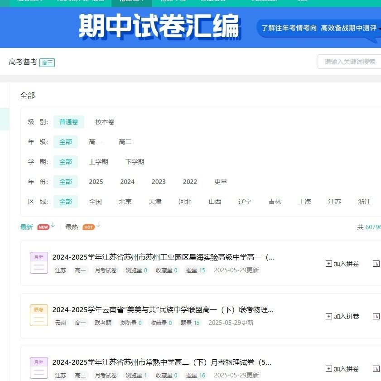Viewport: 381px width, 381px height.
Task: Open 云南省"美美与共"民族中学联盟 paper title
Action: pyautogui.click(x=163, y=309)
